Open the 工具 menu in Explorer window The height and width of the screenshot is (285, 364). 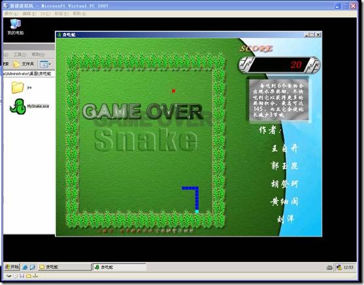[x=20, y=54]
